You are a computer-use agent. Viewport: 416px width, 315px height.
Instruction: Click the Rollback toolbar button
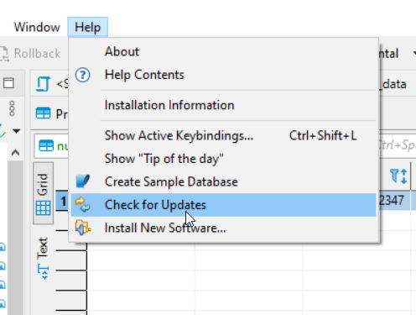coord(31,54)
